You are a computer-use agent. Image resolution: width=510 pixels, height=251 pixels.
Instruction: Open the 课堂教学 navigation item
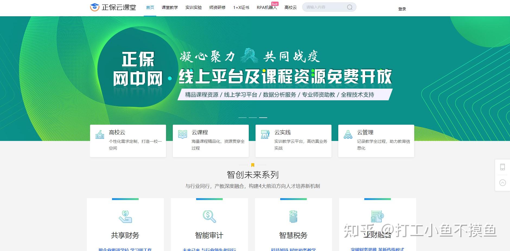[x=170, y=8]
